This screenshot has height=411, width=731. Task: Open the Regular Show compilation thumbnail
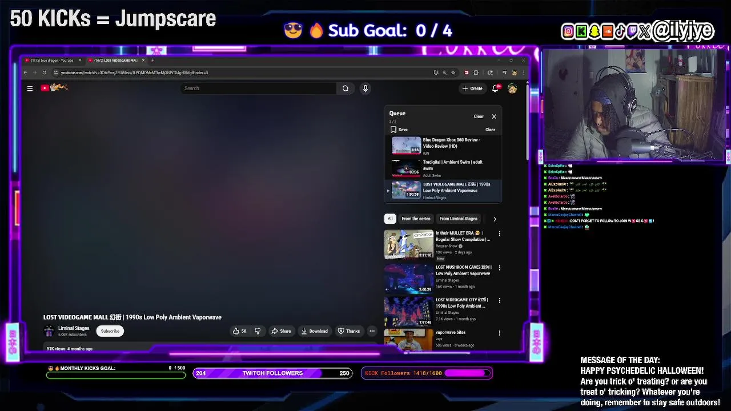click(408, 244)
